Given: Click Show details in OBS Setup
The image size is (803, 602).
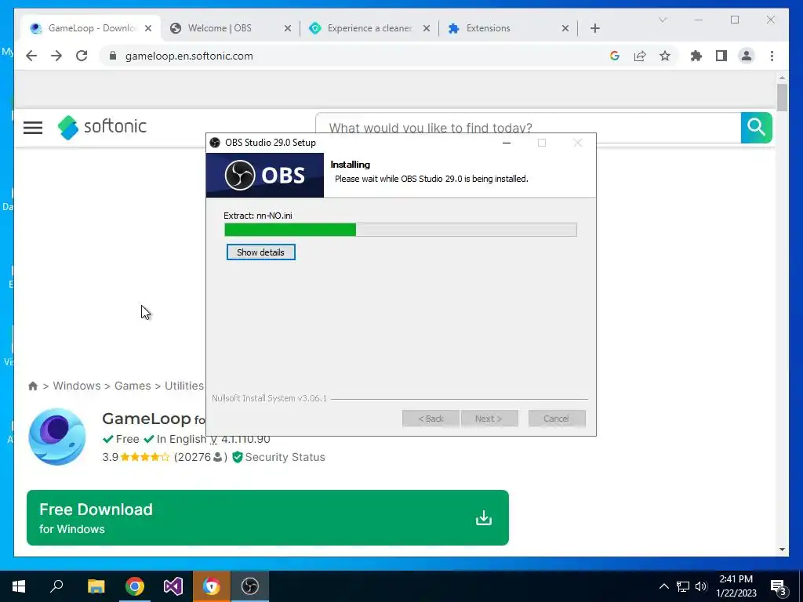Looking at the screenshot, I should click(260, 252).
